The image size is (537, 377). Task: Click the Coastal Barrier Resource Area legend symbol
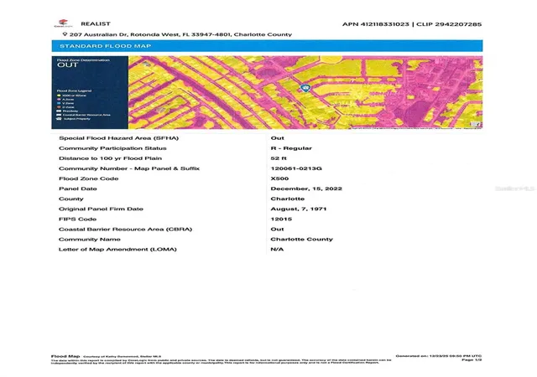click(59, 115)
